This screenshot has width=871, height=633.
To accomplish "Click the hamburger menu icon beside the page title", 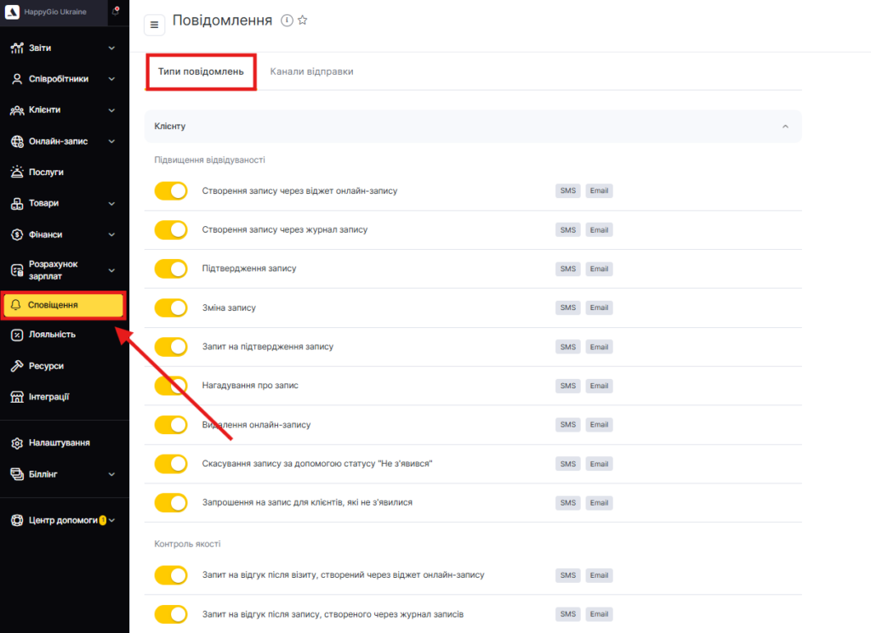I will click(x=154, y=25).
